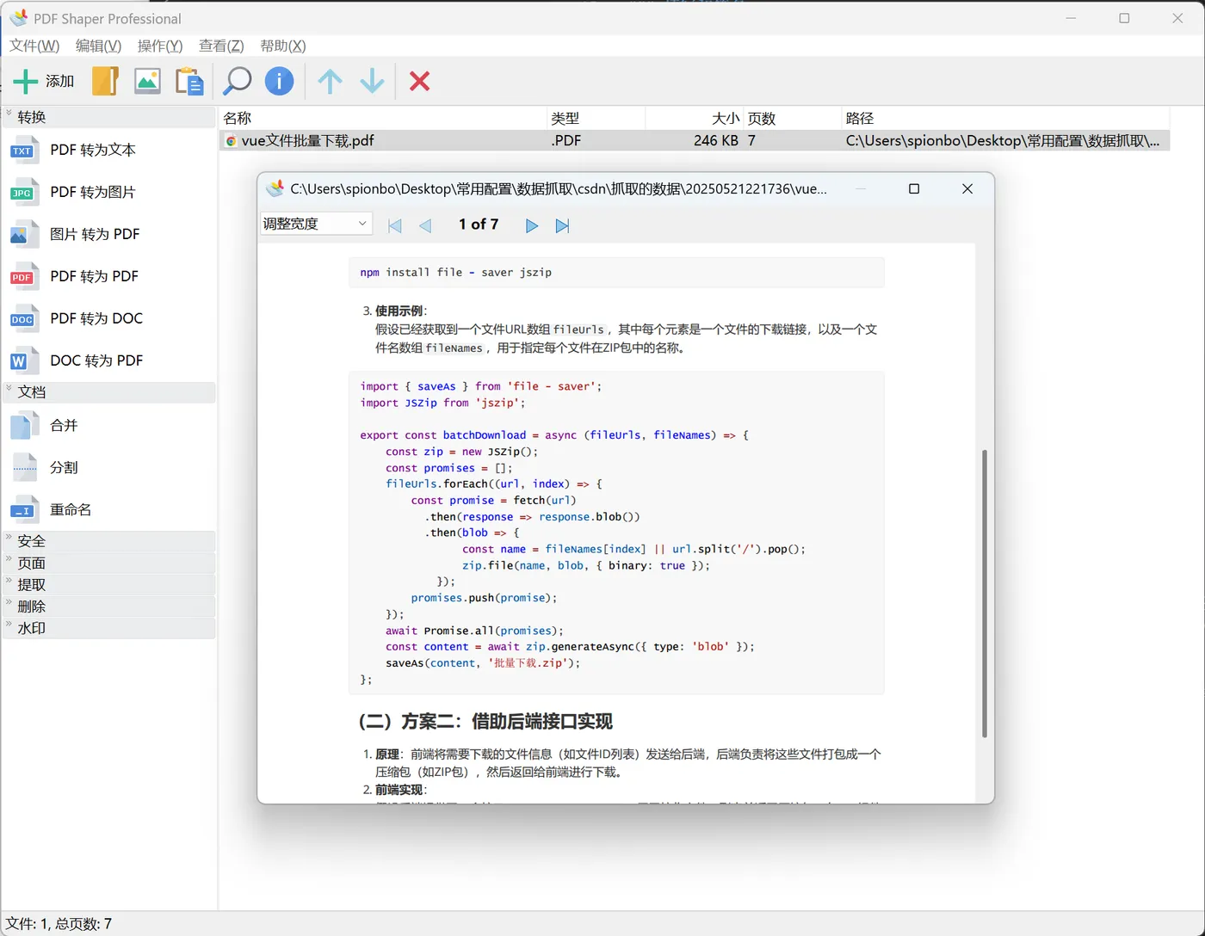Go to first page in preview
The height and width of the screenshot is (936, 1205).
pyautogui.click(x=395, y=225)
